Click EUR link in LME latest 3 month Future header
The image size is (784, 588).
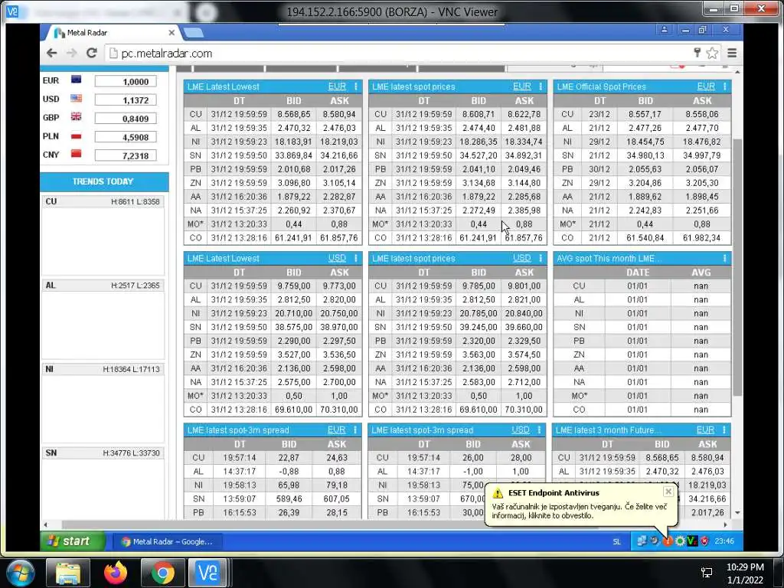[705, 430]
